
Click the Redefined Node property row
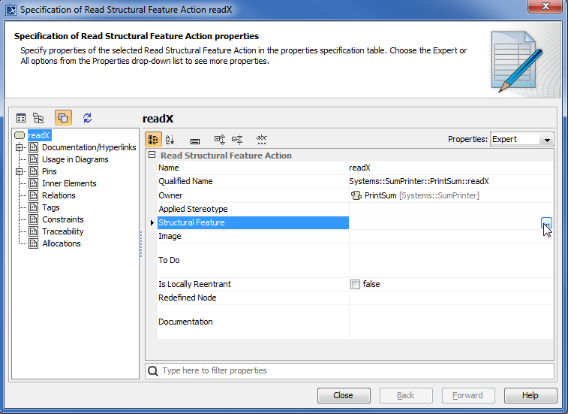click(356, 298)
